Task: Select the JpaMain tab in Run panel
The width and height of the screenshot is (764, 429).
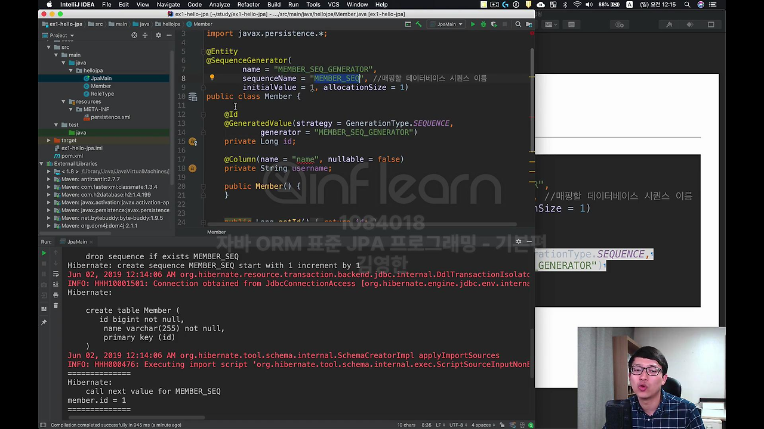Action: click(77, 242)
